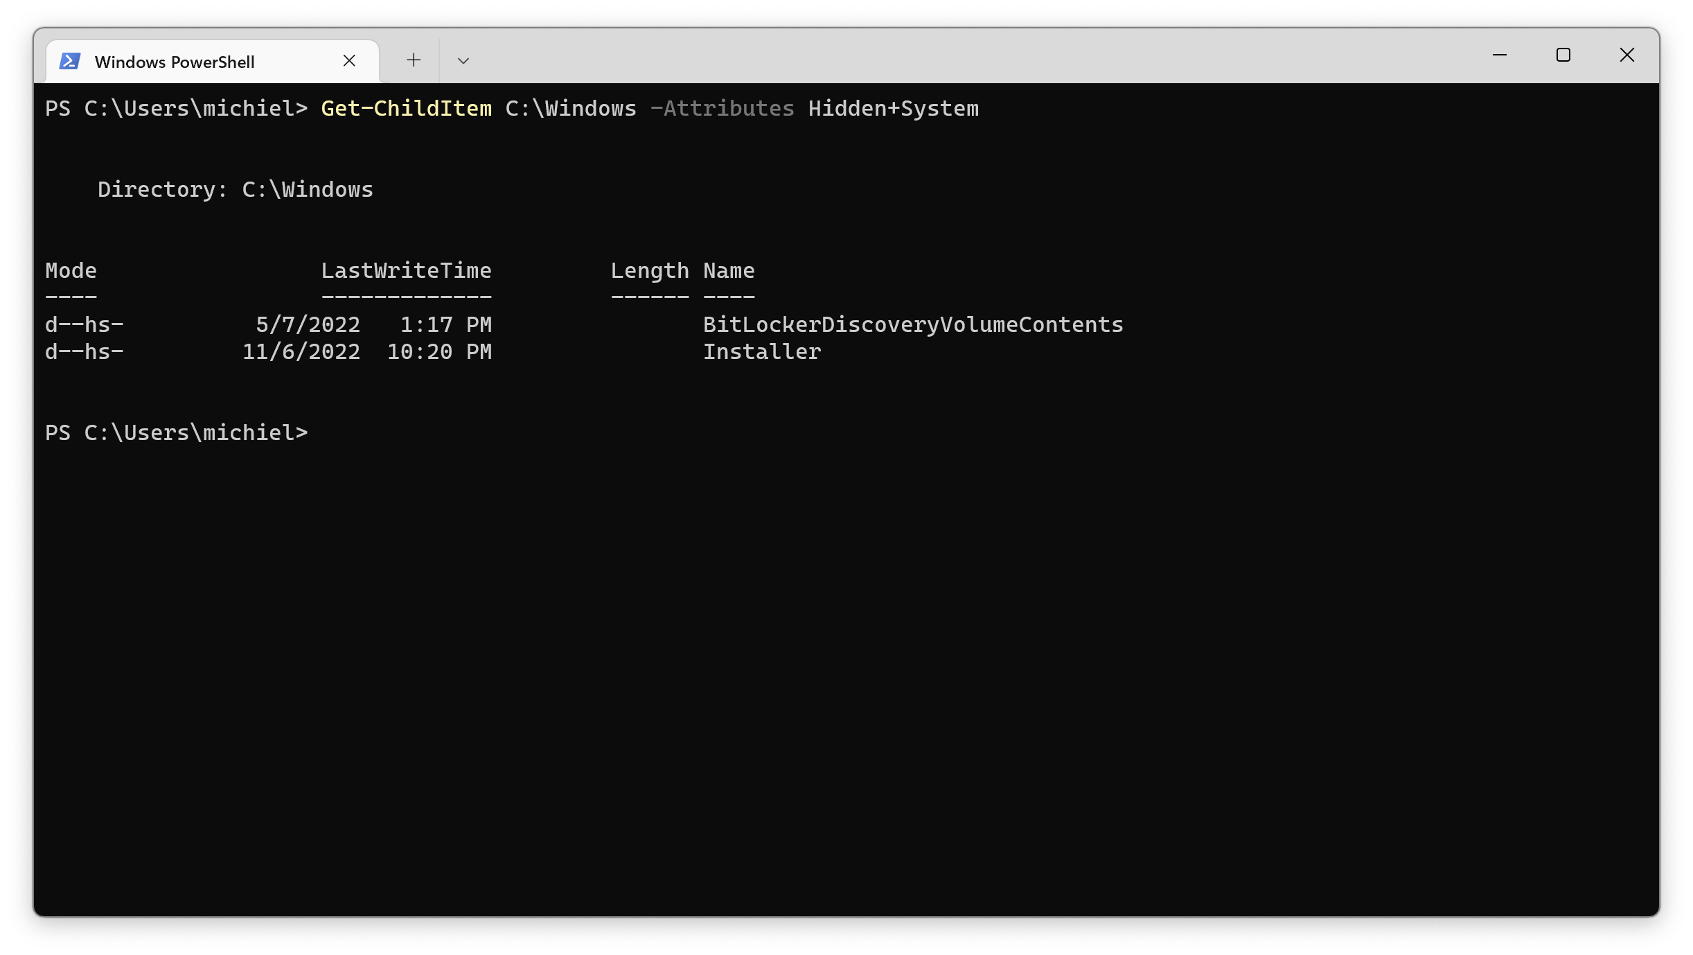Select the Windows PowerShell tab

pyautogui.click(x=213, y=62)
